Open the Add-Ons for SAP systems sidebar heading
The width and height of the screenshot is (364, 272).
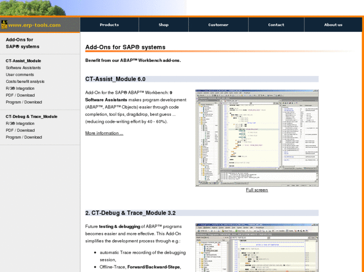(x=23, y=43)
